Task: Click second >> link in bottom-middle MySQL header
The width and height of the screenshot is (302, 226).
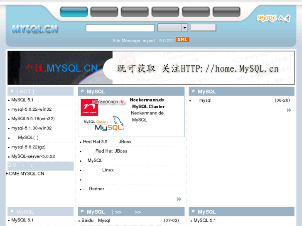Action: 138,212
